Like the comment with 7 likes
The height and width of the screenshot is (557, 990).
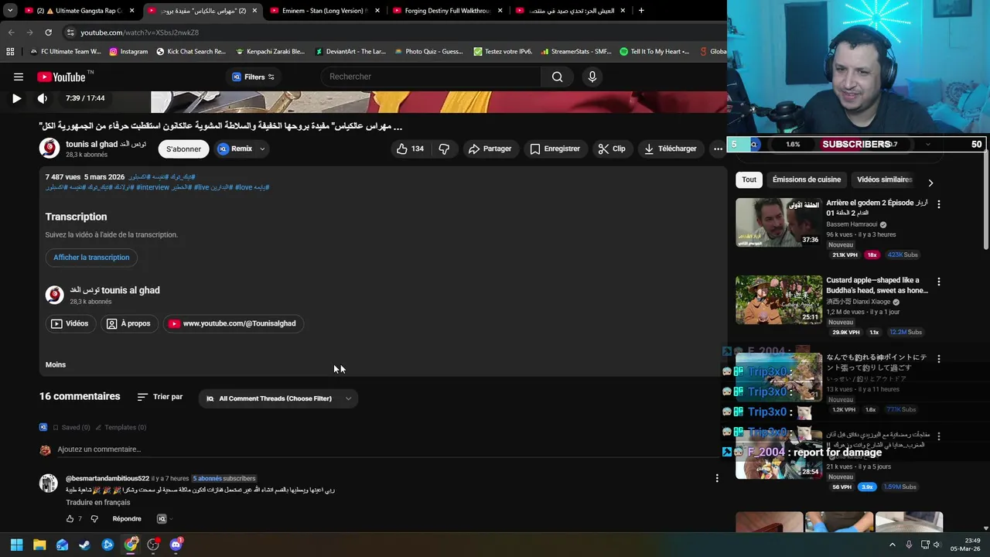[x=70, y=519]
